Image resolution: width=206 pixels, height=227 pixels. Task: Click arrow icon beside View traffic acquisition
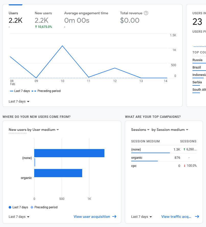pyautogui.click(x=197, y=217)
